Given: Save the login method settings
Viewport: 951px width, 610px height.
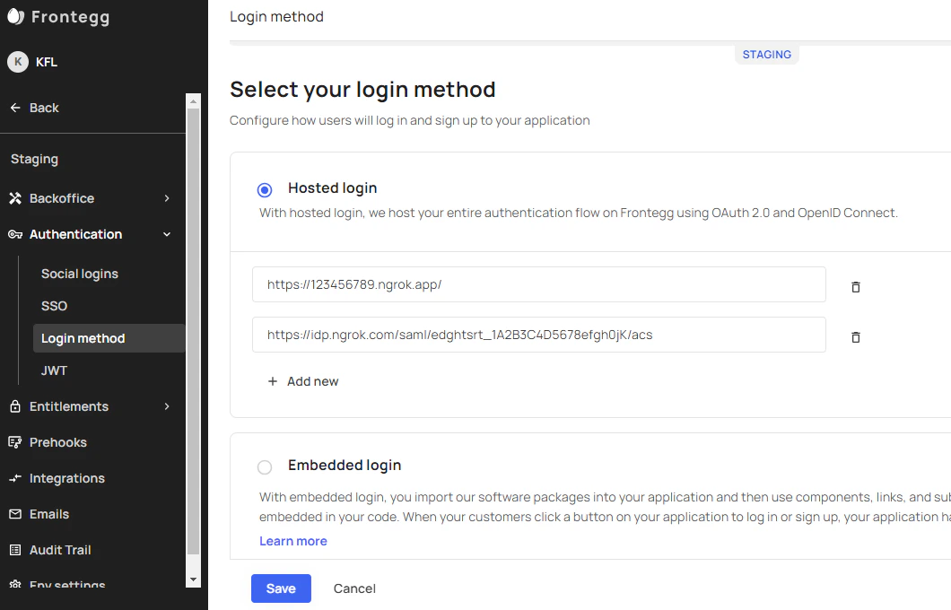Looking at the screenshot, I should click(281, 588).
